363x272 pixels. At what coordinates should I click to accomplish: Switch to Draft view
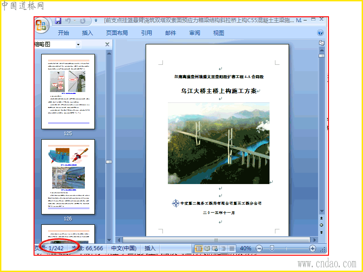pyautogui.click(x=232, y=248)
